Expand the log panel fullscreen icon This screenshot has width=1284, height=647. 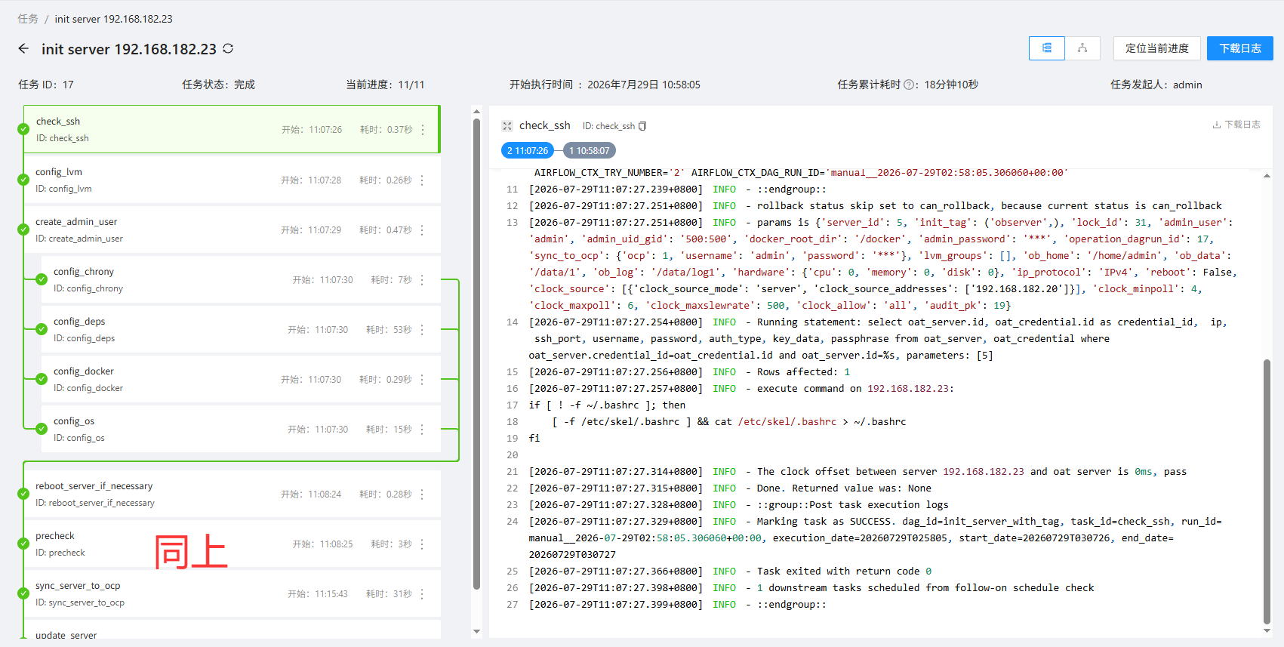pos(507,126)
